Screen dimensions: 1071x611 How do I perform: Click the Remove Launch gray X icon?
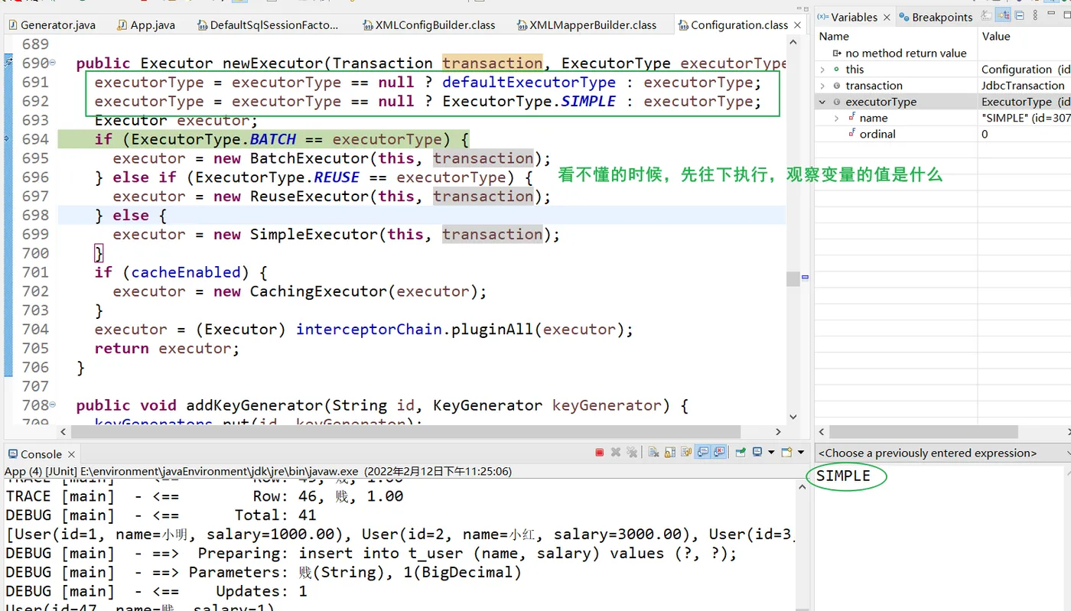click(x=616, y=452)
